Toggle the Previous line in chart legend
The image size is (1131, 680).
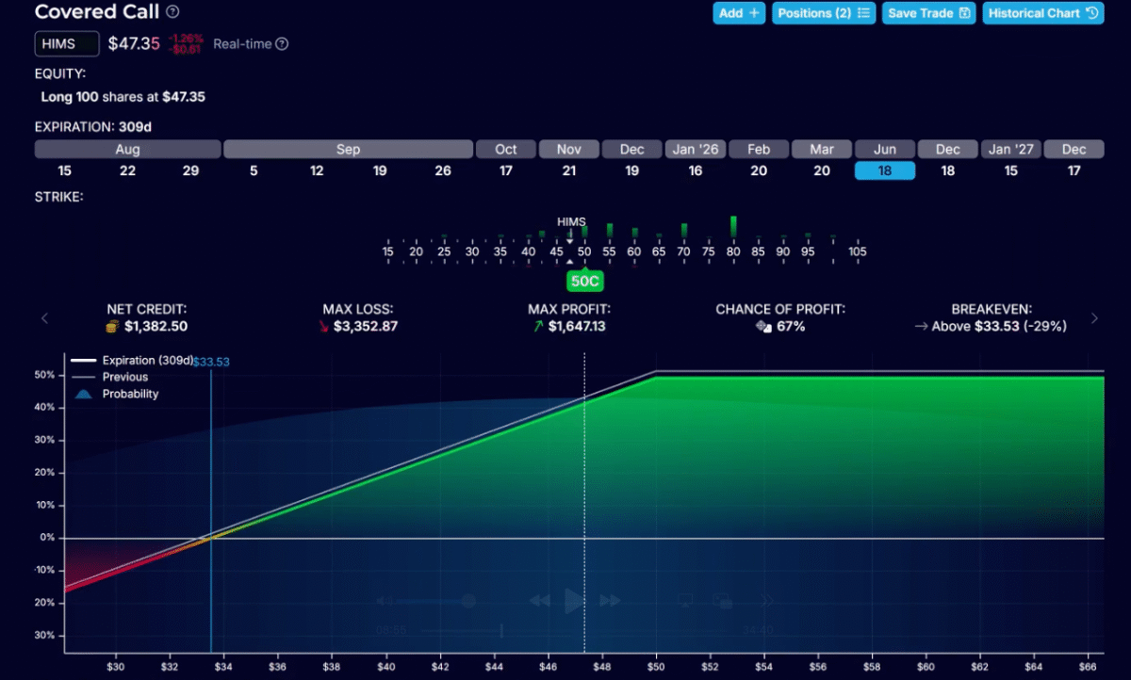(x=124, y=377)
